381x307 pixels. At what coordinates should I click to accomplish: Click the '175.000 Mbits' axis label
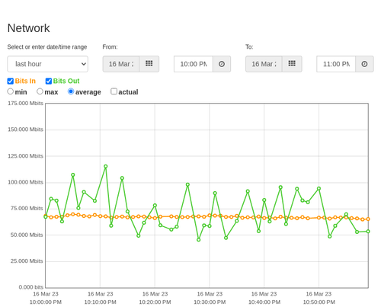(25, 103)
